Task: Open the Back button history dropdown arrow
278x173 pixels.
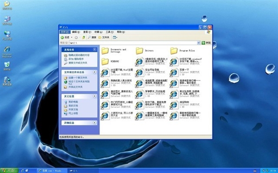Action: click(72, 37)
